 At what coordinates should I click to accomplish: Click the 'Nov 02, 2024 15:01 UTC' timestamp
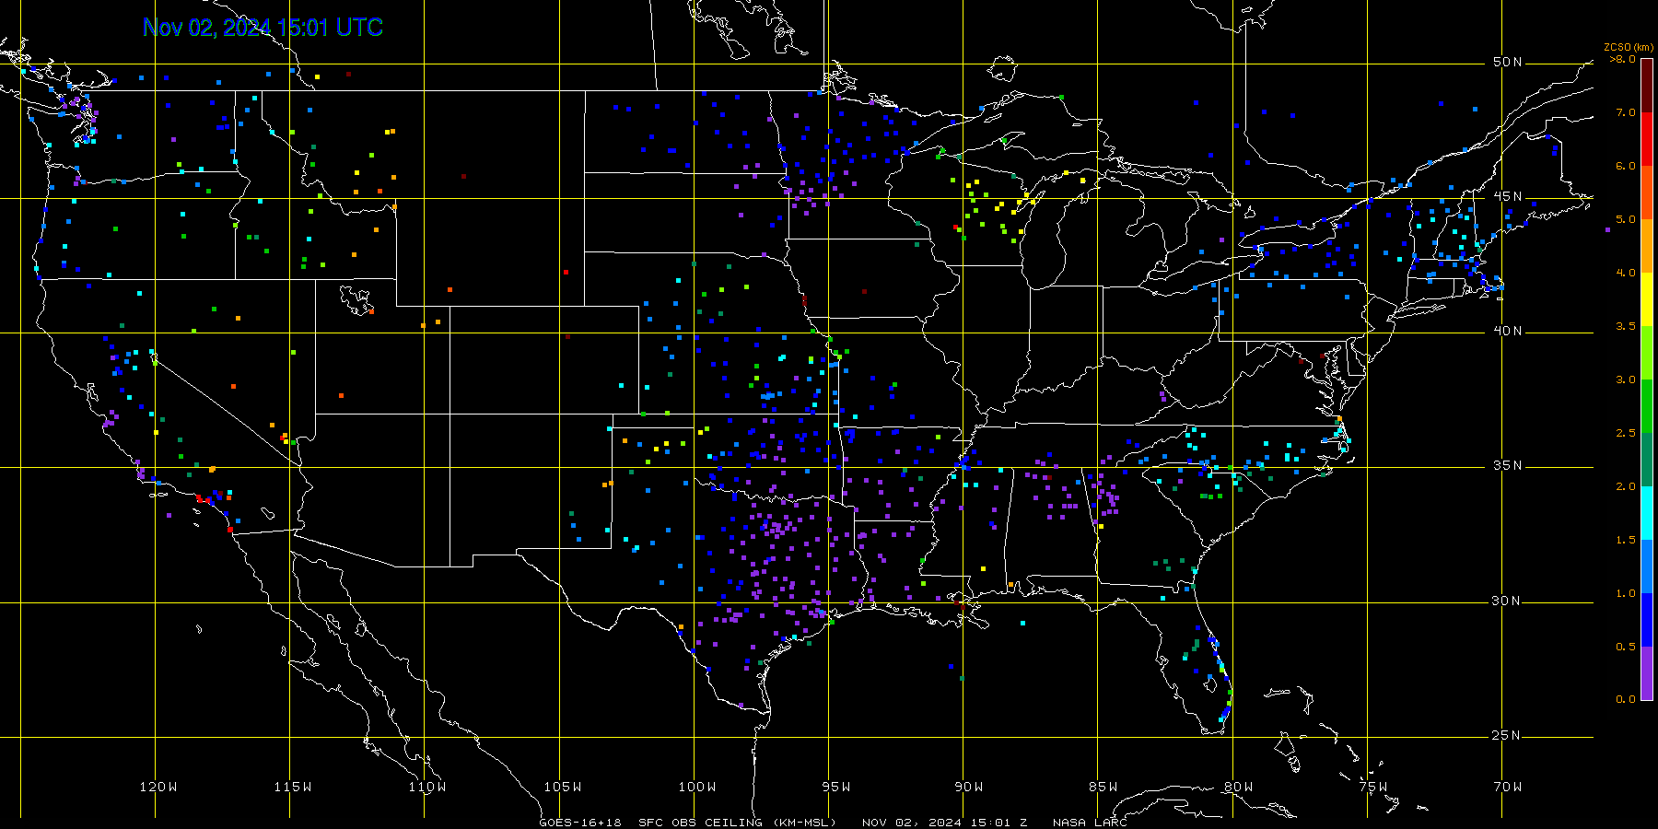point(263,28)
